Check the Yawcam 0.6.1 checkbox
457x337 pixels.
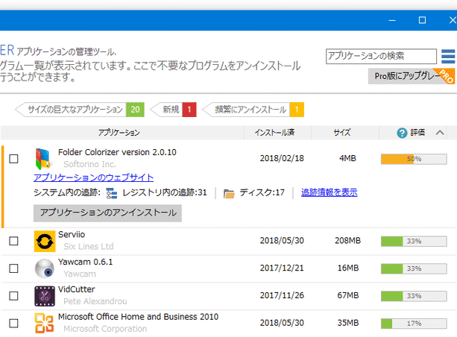point(13,268)
